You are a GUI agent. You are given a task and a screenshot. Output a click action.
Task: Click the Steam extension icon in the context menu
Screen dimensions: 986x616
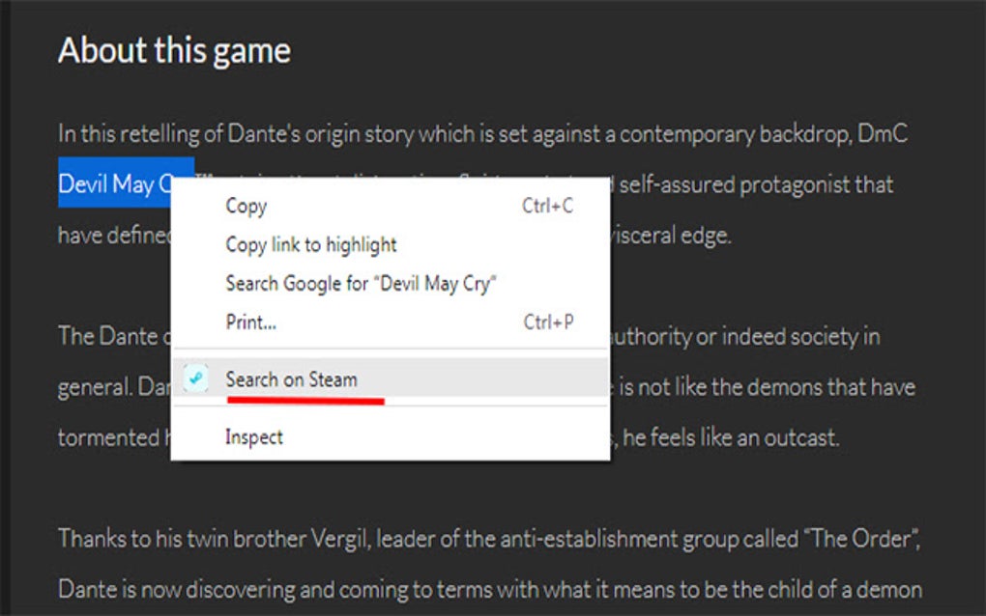(196, 379)
